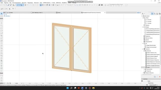Collapse the Свойства properties panel
The height and width of the screenshot is (90, 161).
(x=142, y=79)
